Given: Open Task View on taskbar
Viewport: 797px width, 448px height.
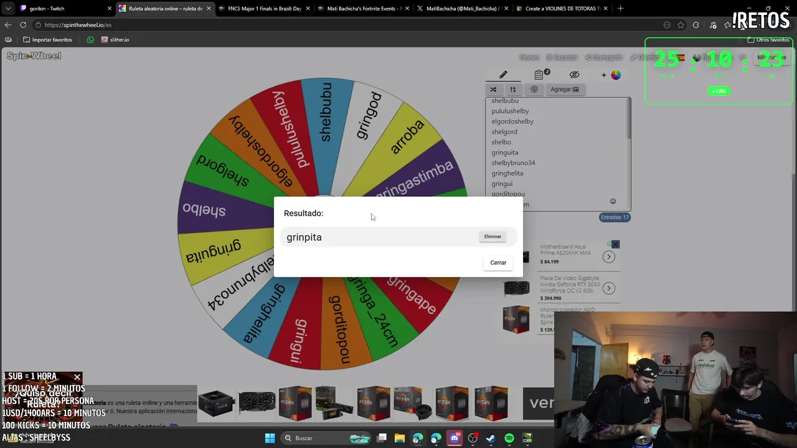Looking at the screenshot, I should click(x=382, y=438).
